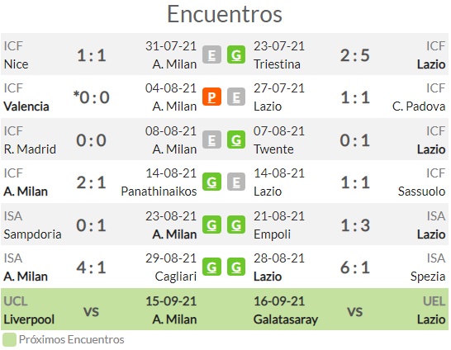451x350 pixels.
Task: Click the Encuentros heading
Action: point(225,14)
